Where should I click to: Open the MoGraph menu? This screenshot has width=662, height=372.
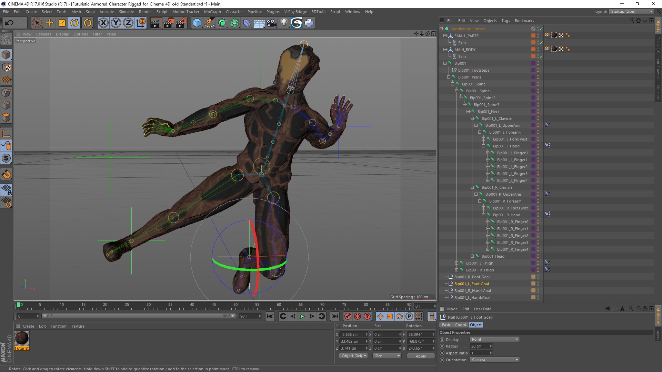(212, 12)
